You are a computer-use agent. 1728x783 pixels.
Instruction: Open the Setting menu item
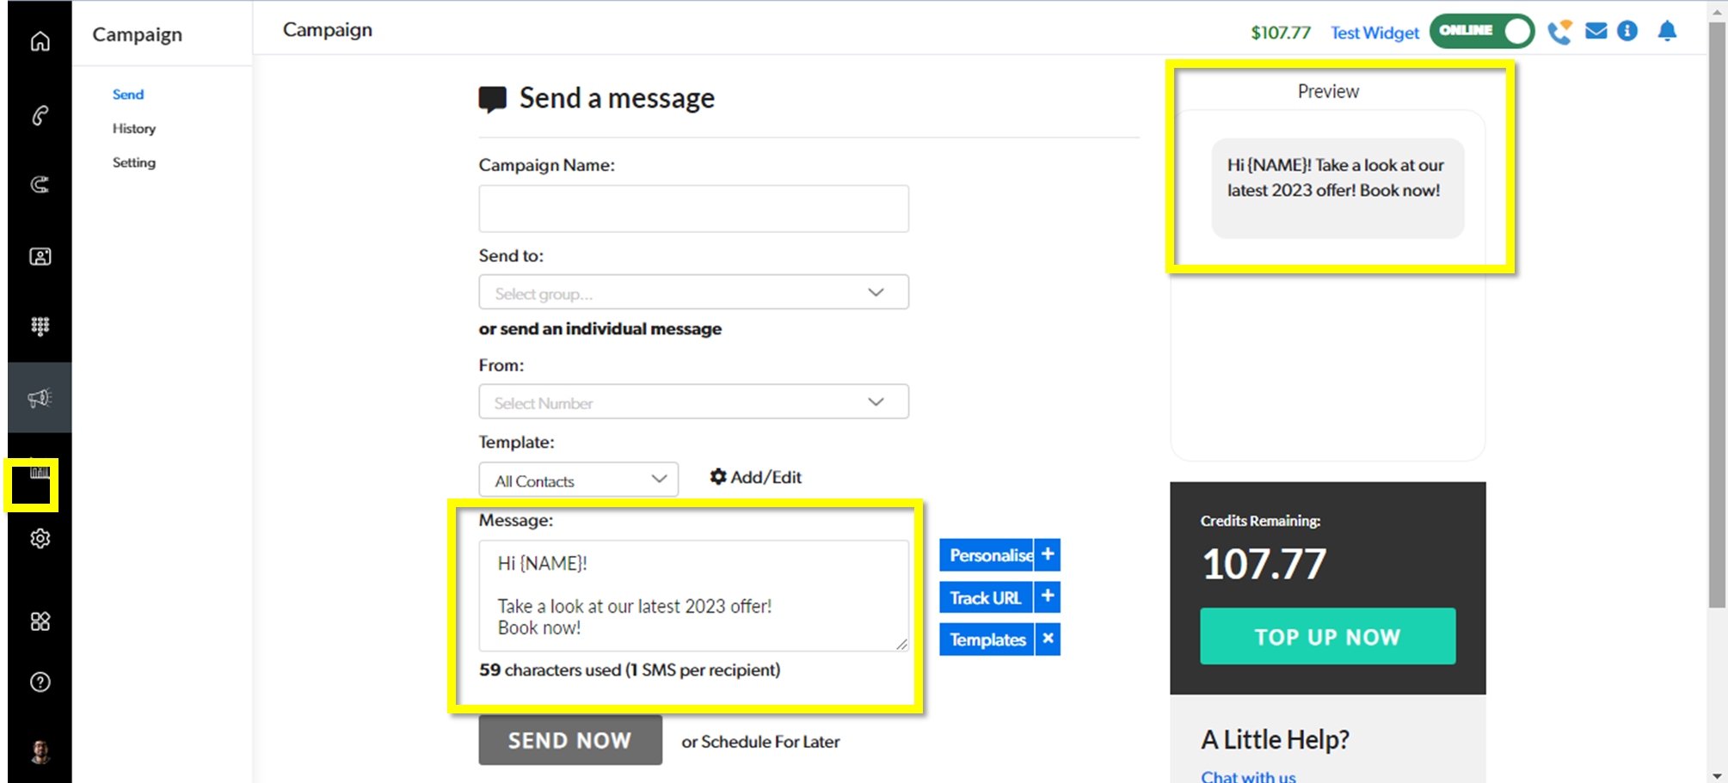click(x=134, y=162)
